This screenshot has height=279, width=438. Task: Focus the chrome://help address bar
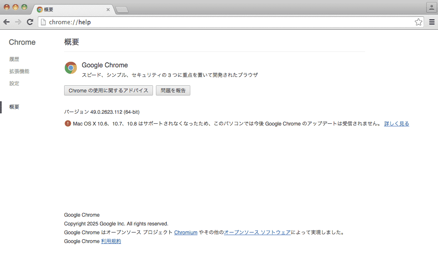231,22
